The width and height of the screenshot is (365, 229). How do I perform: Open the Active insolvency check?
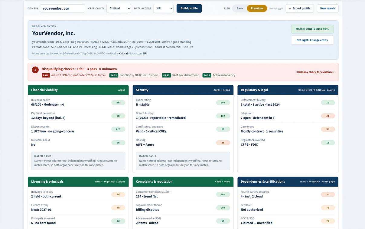pos(219,75)
